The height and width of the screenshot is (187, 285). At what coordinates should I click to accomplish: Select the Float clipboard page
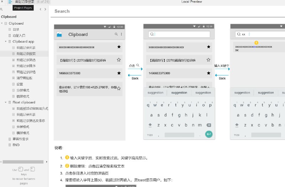[24, 102]
